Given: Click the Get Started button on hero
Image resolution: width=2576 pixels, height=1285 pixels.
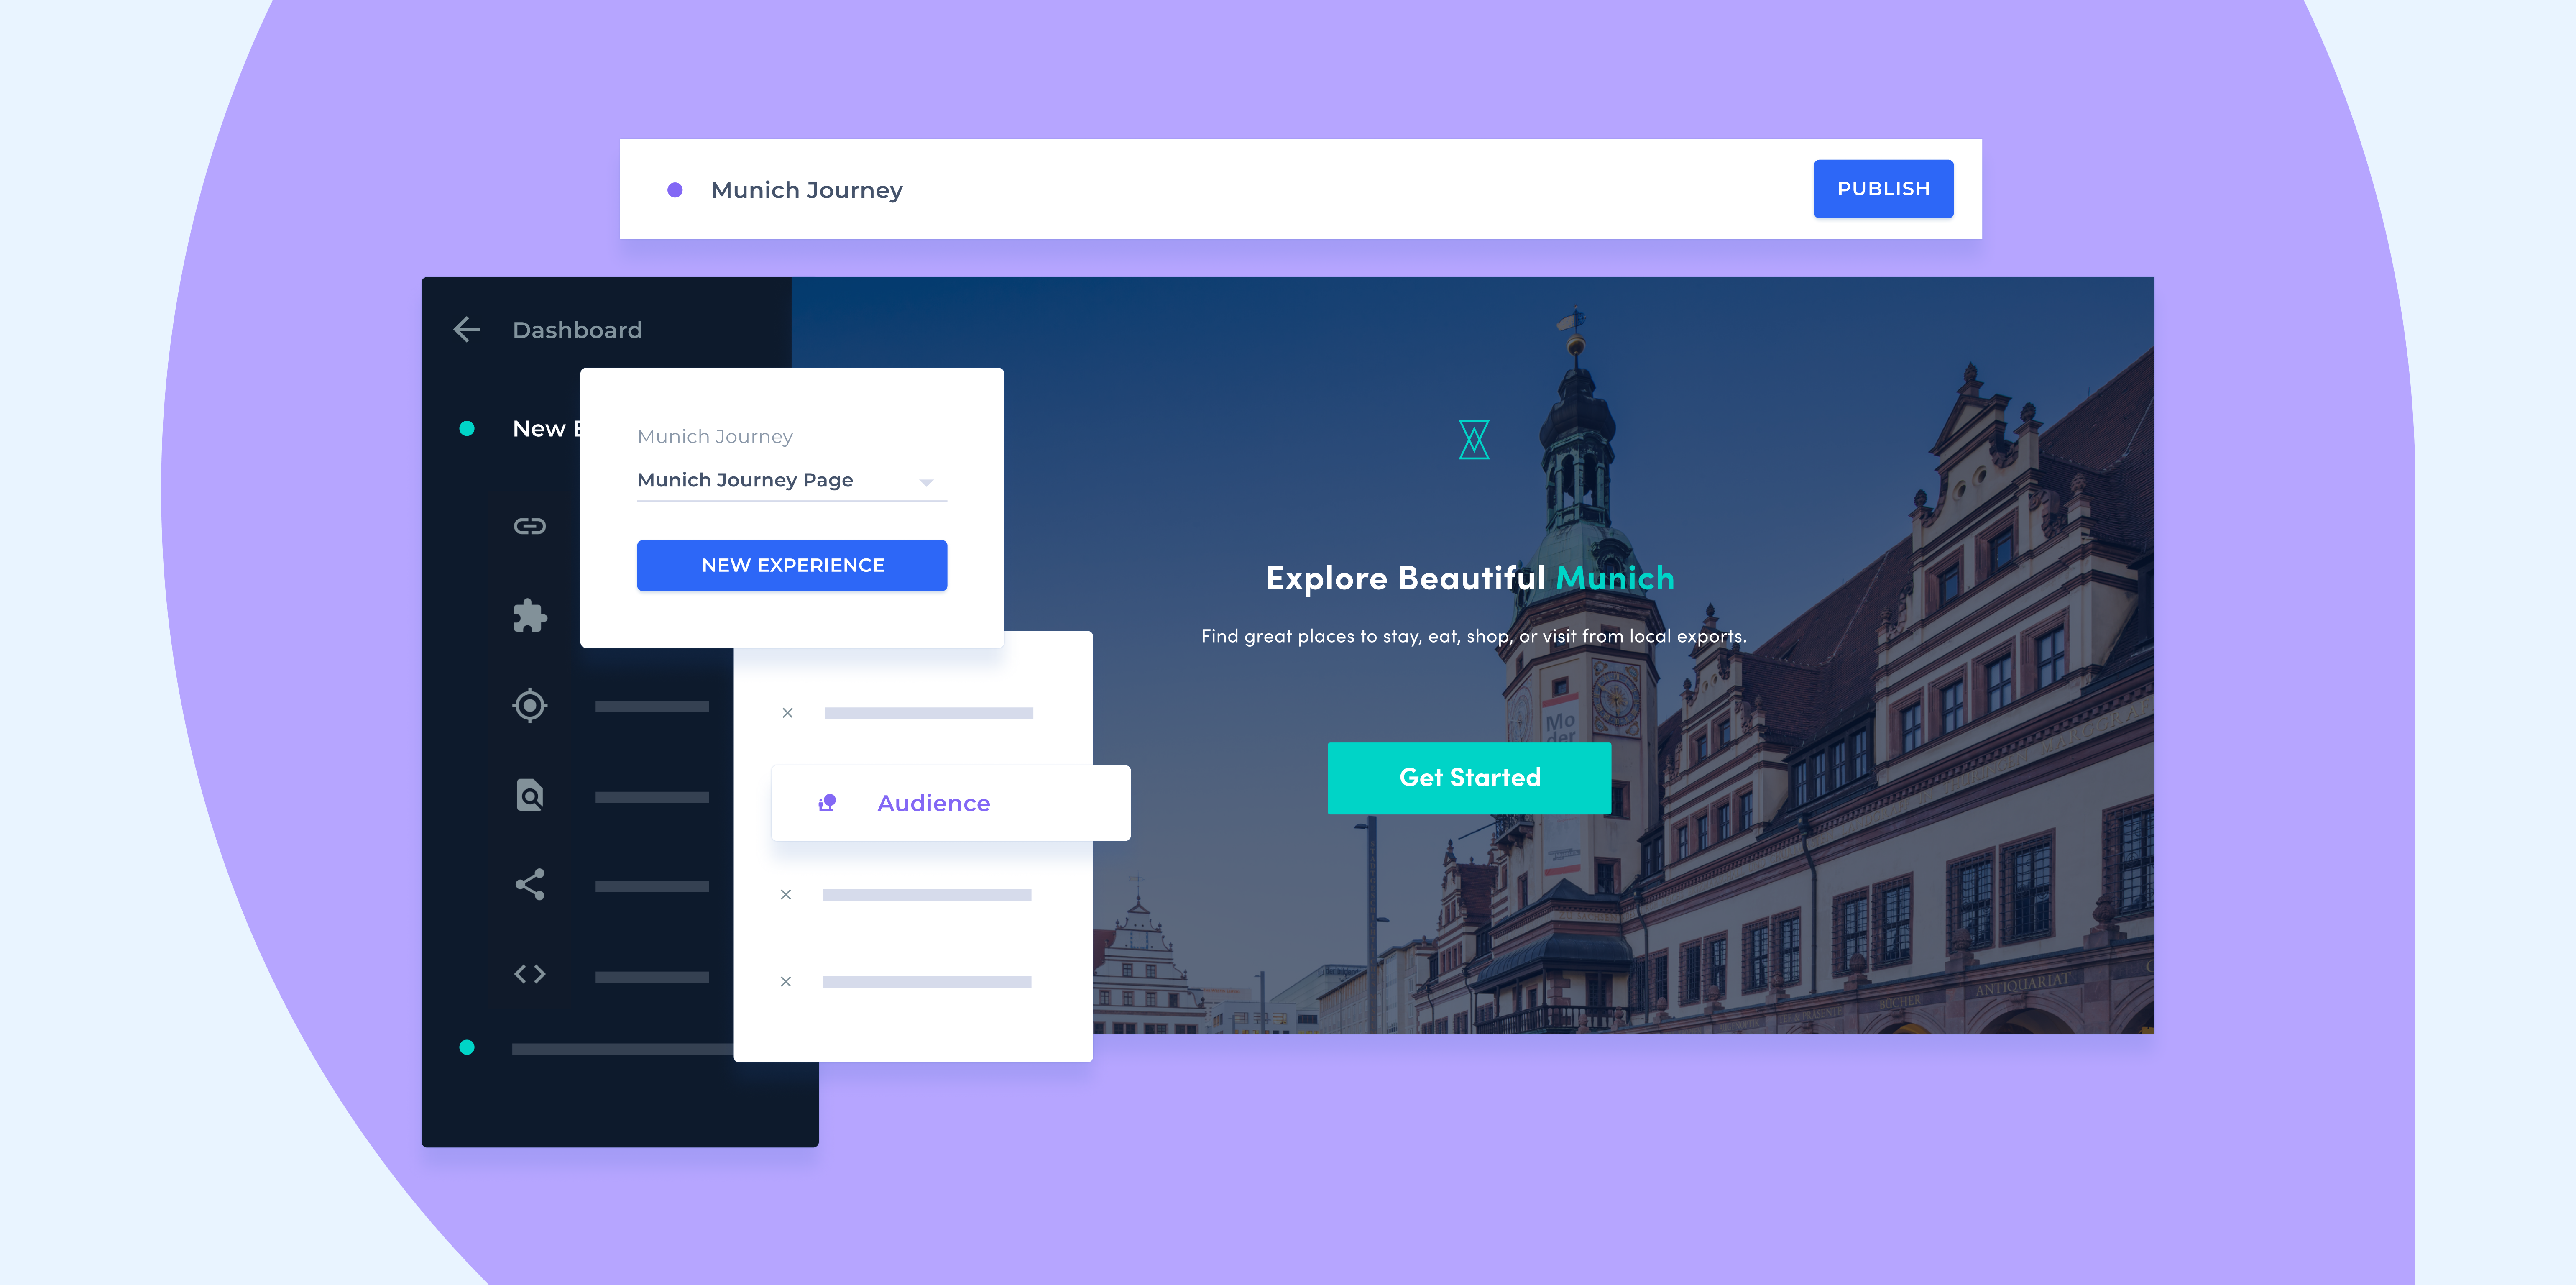Looking at the screenshot, I should (1467, 776).
